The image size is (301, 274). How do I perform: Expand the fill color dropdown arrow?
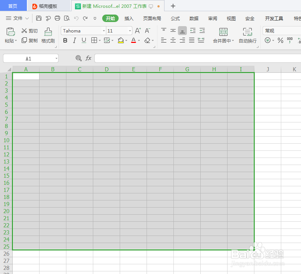126,41
